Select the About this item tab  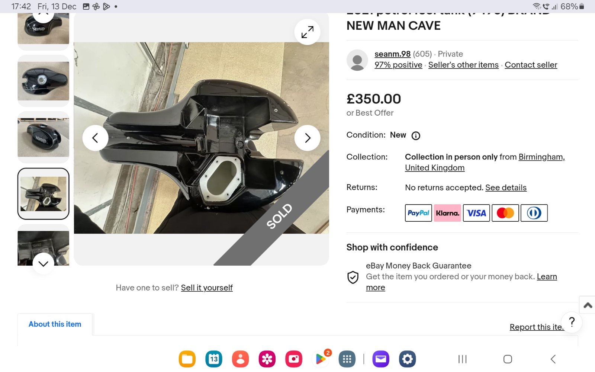tap(55, 324)
